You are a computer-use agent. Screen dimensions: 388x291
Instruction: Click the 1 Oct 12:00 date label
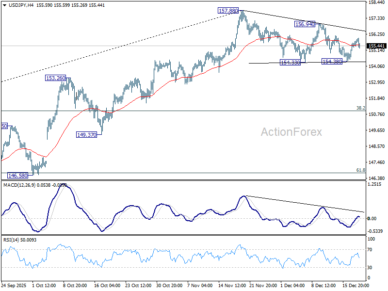44,285
